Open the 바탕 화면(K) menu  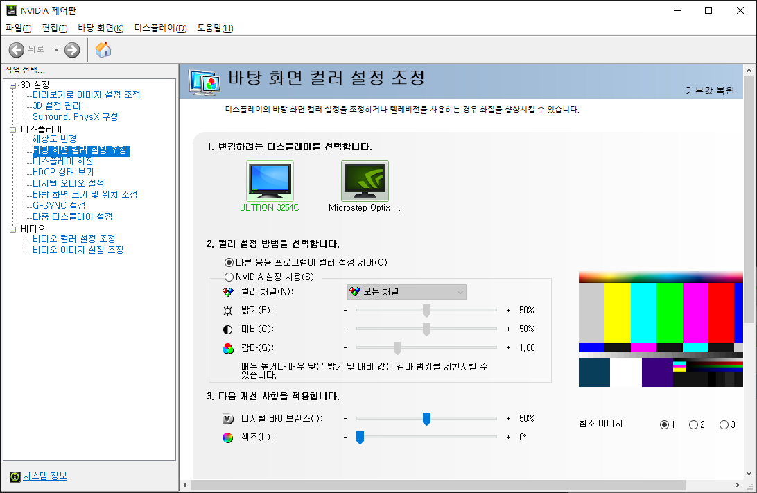(101, 28)
